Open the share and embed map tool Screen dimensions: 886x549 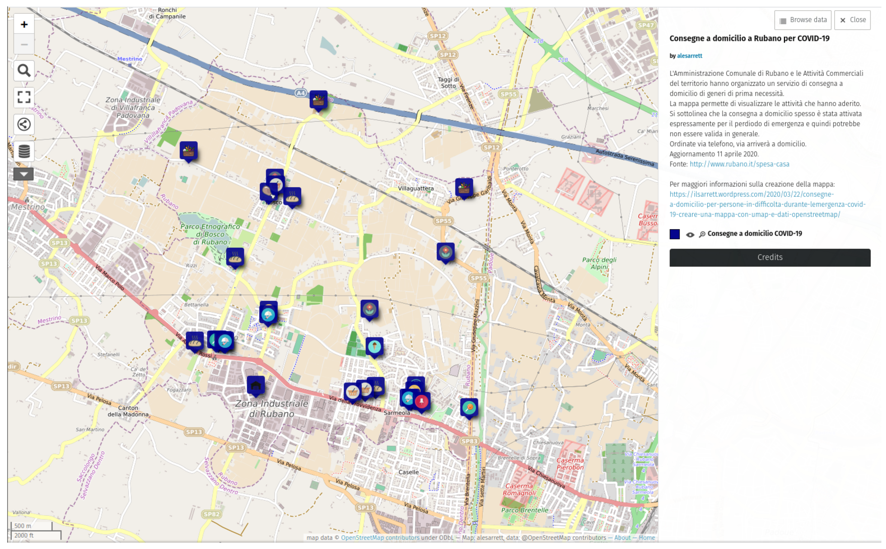click(x=24, y=124)
